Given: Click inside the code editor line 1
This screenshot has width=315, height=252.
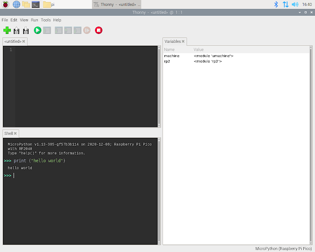Looking at the screenshot, I should 87,49.
